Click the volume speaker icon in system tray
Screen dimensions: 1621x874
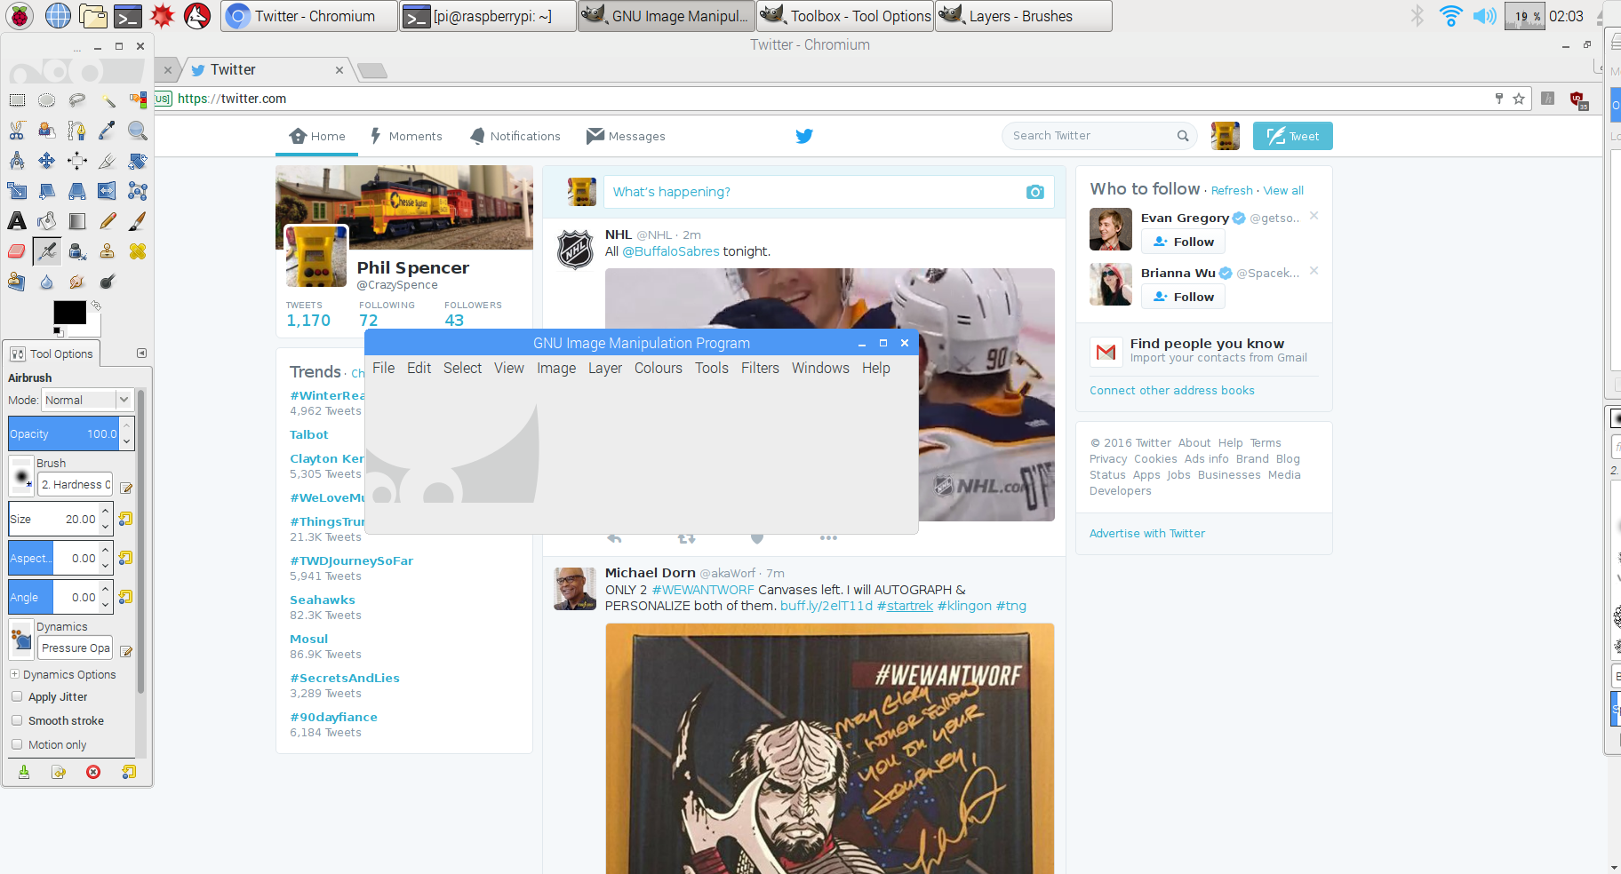[x=1484, y=16]
